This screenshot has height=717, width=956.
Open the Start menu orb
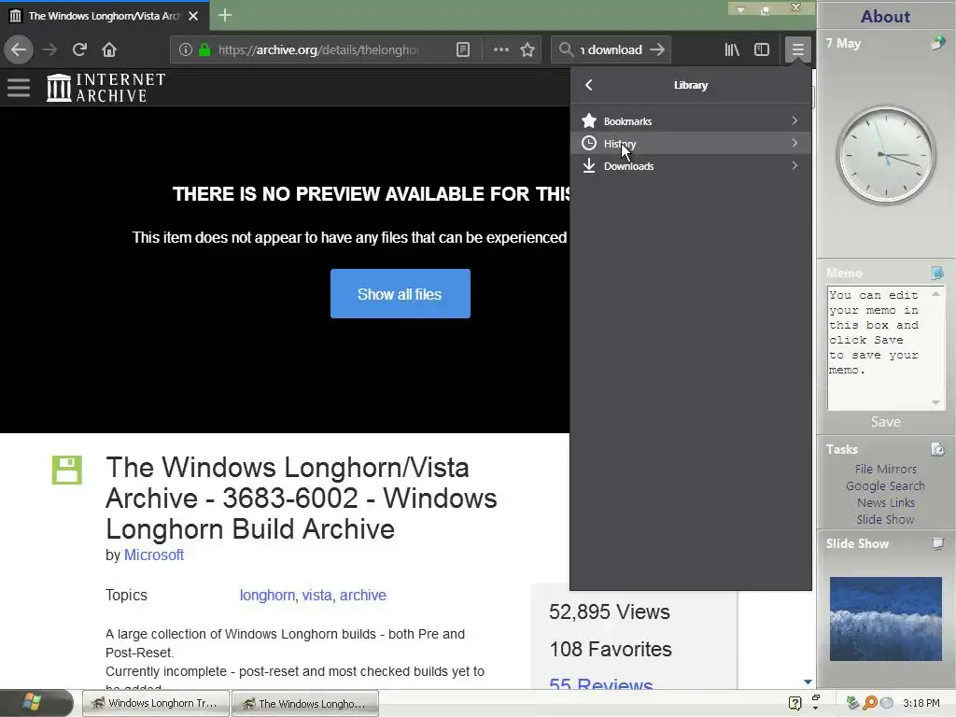[32, 702]
